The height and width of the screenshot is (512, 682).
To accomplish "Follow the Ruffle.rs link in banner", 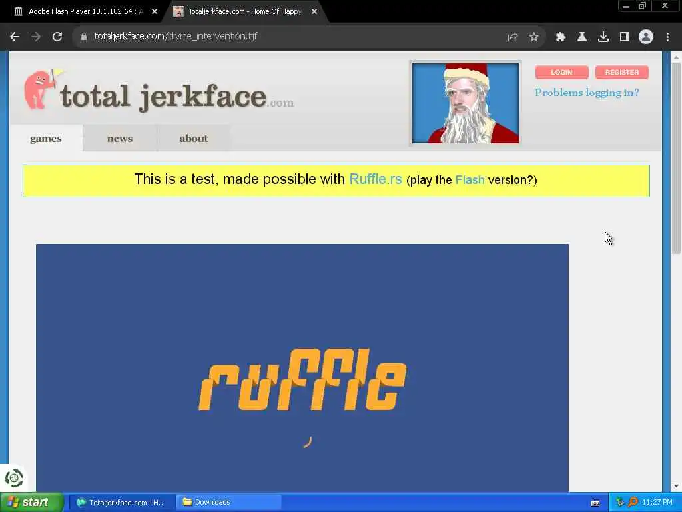I will tap(376, 179).
